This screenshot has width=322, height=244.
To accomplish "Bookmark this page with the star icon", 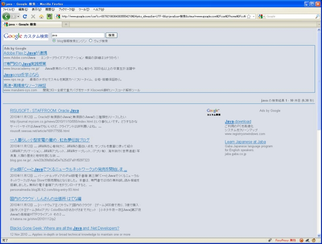I will pos(249,17).
